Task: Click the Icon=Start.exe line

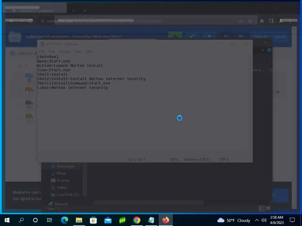Action: 54,70
